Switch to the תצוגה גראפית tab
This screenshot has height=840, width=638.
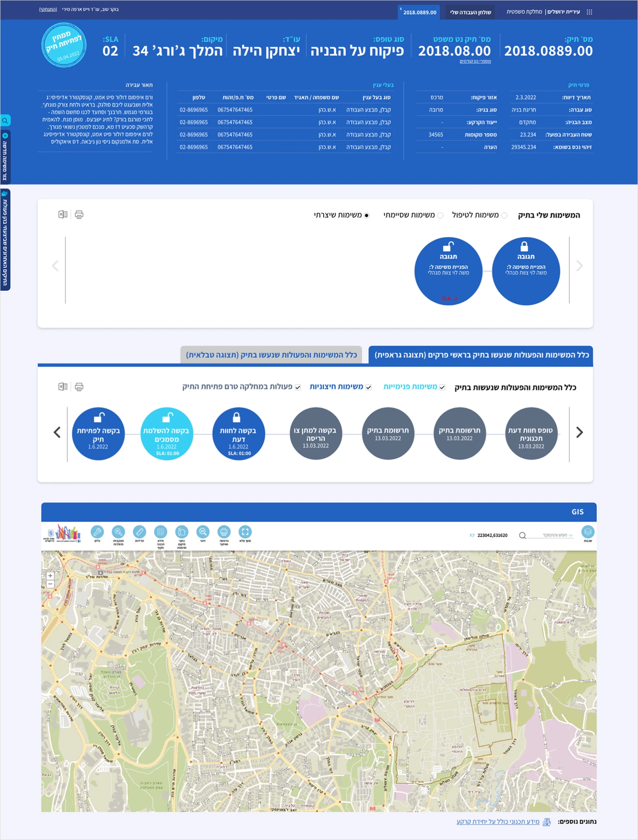481,355
